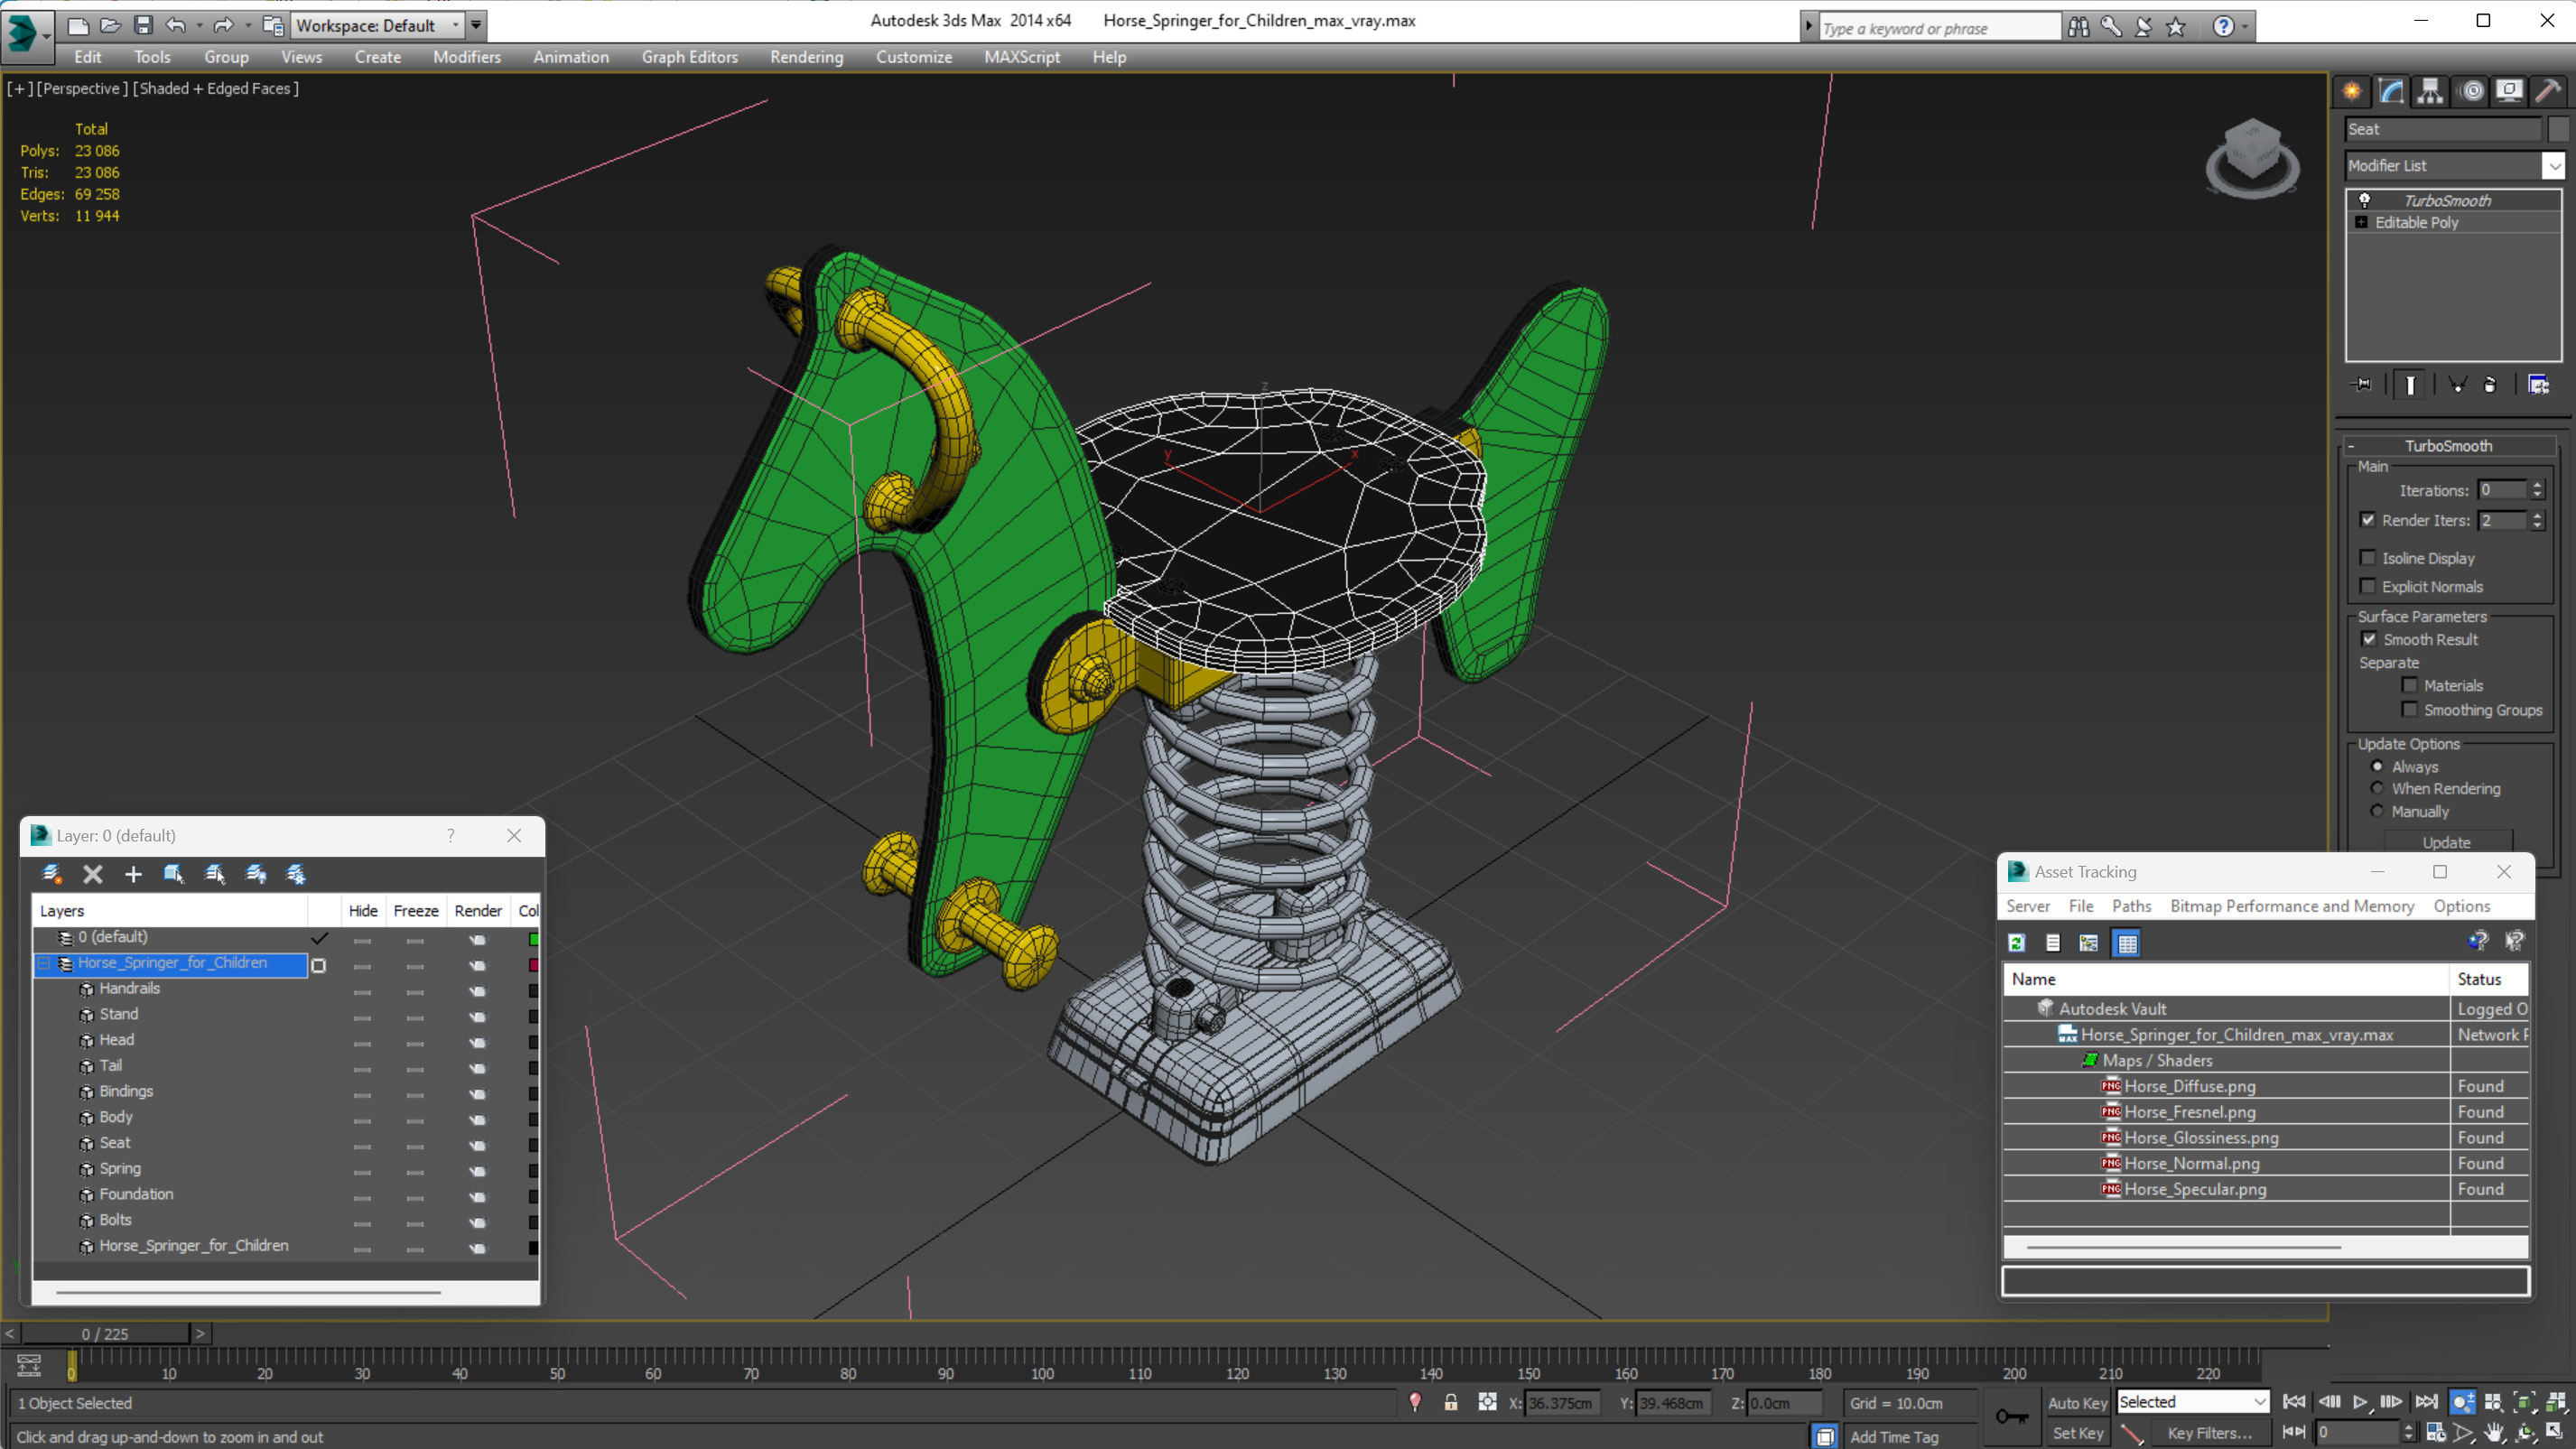
Task: Click the 0 (default) layer green color swatch
Action: tap(534, 938)
